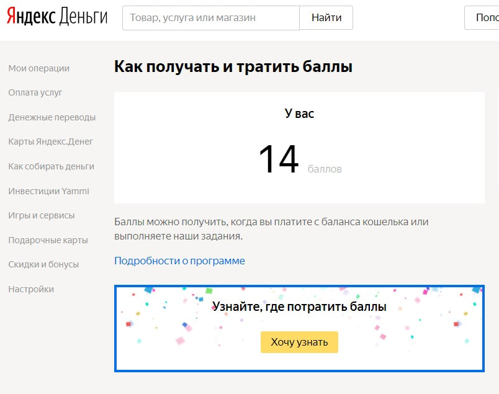Go to Оплата услуг section
The height and width of the screenshot is (394, 499).
35,92
